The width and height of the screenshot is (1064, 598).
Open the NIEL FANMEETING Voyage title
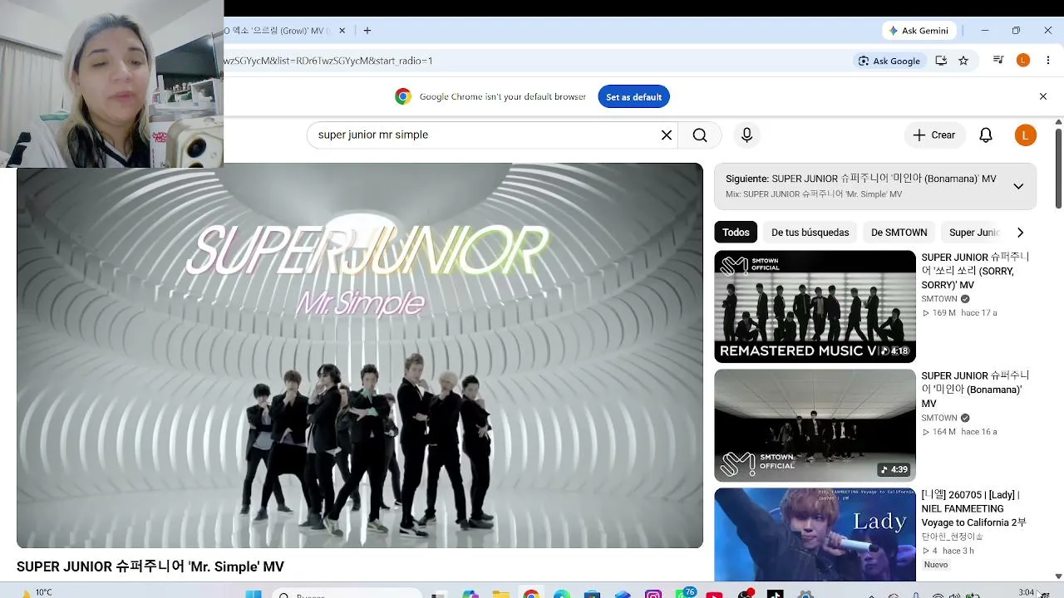pos(974,509)
